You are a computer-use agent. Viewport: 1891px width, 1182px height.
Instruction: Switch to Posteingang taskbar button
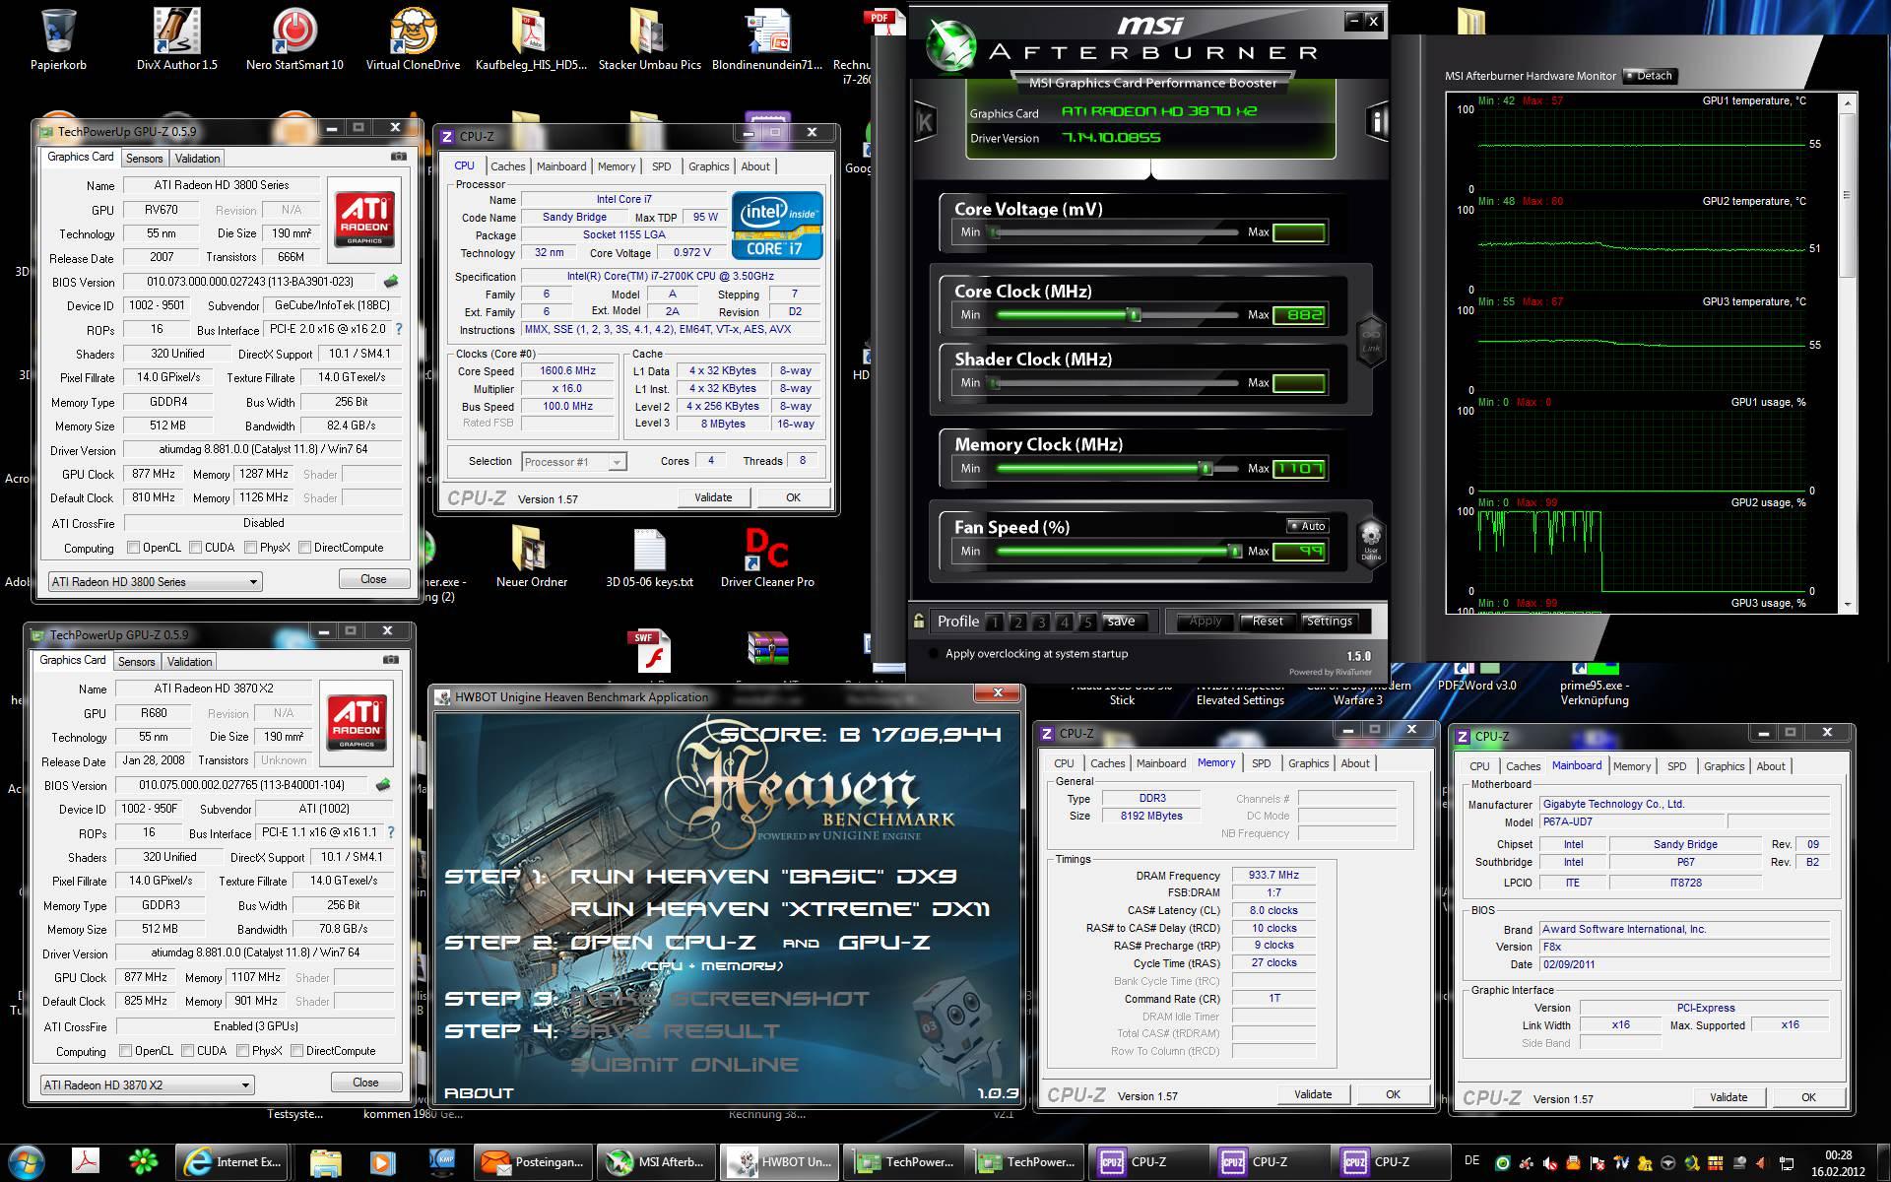535,1162
